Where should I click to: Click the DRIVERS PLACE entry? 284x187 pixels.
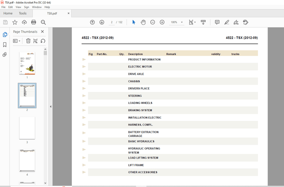click(139, 89)
